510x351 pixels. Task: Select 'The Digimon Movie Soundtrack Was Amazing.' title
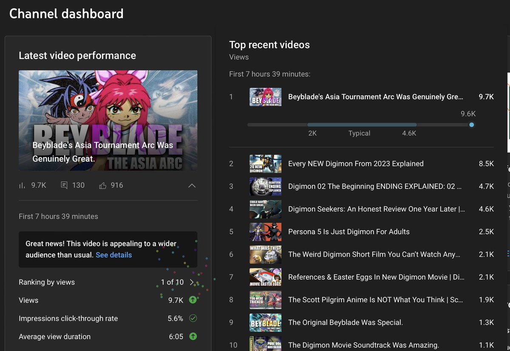(363, 345)
